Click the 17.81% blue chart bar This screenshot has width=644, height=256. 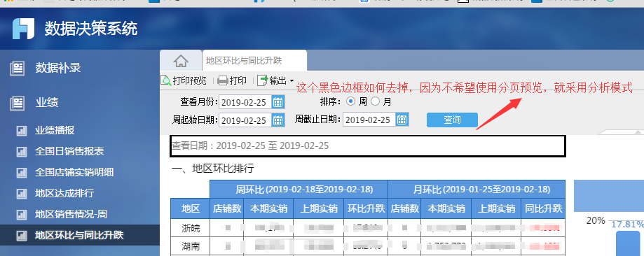[x=628, y=243]
